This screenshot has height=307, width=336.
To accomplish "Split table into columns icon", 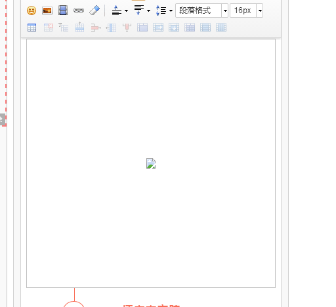I will coord(221,28).
